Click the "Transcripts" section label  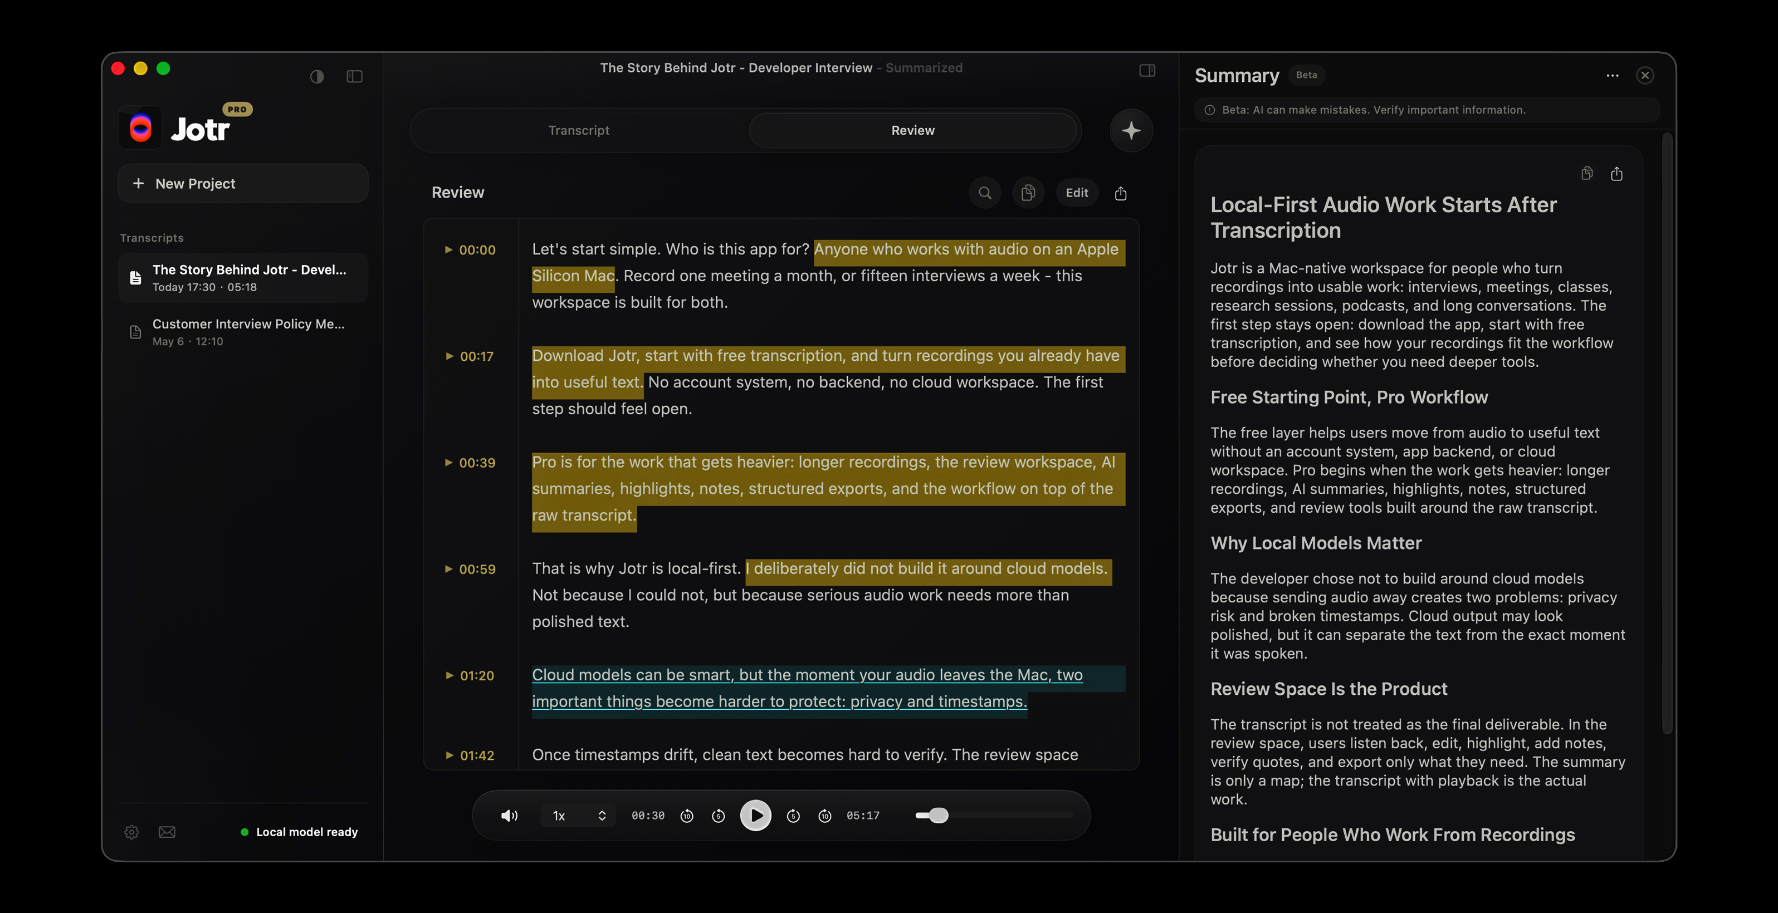tap(152, 238)
